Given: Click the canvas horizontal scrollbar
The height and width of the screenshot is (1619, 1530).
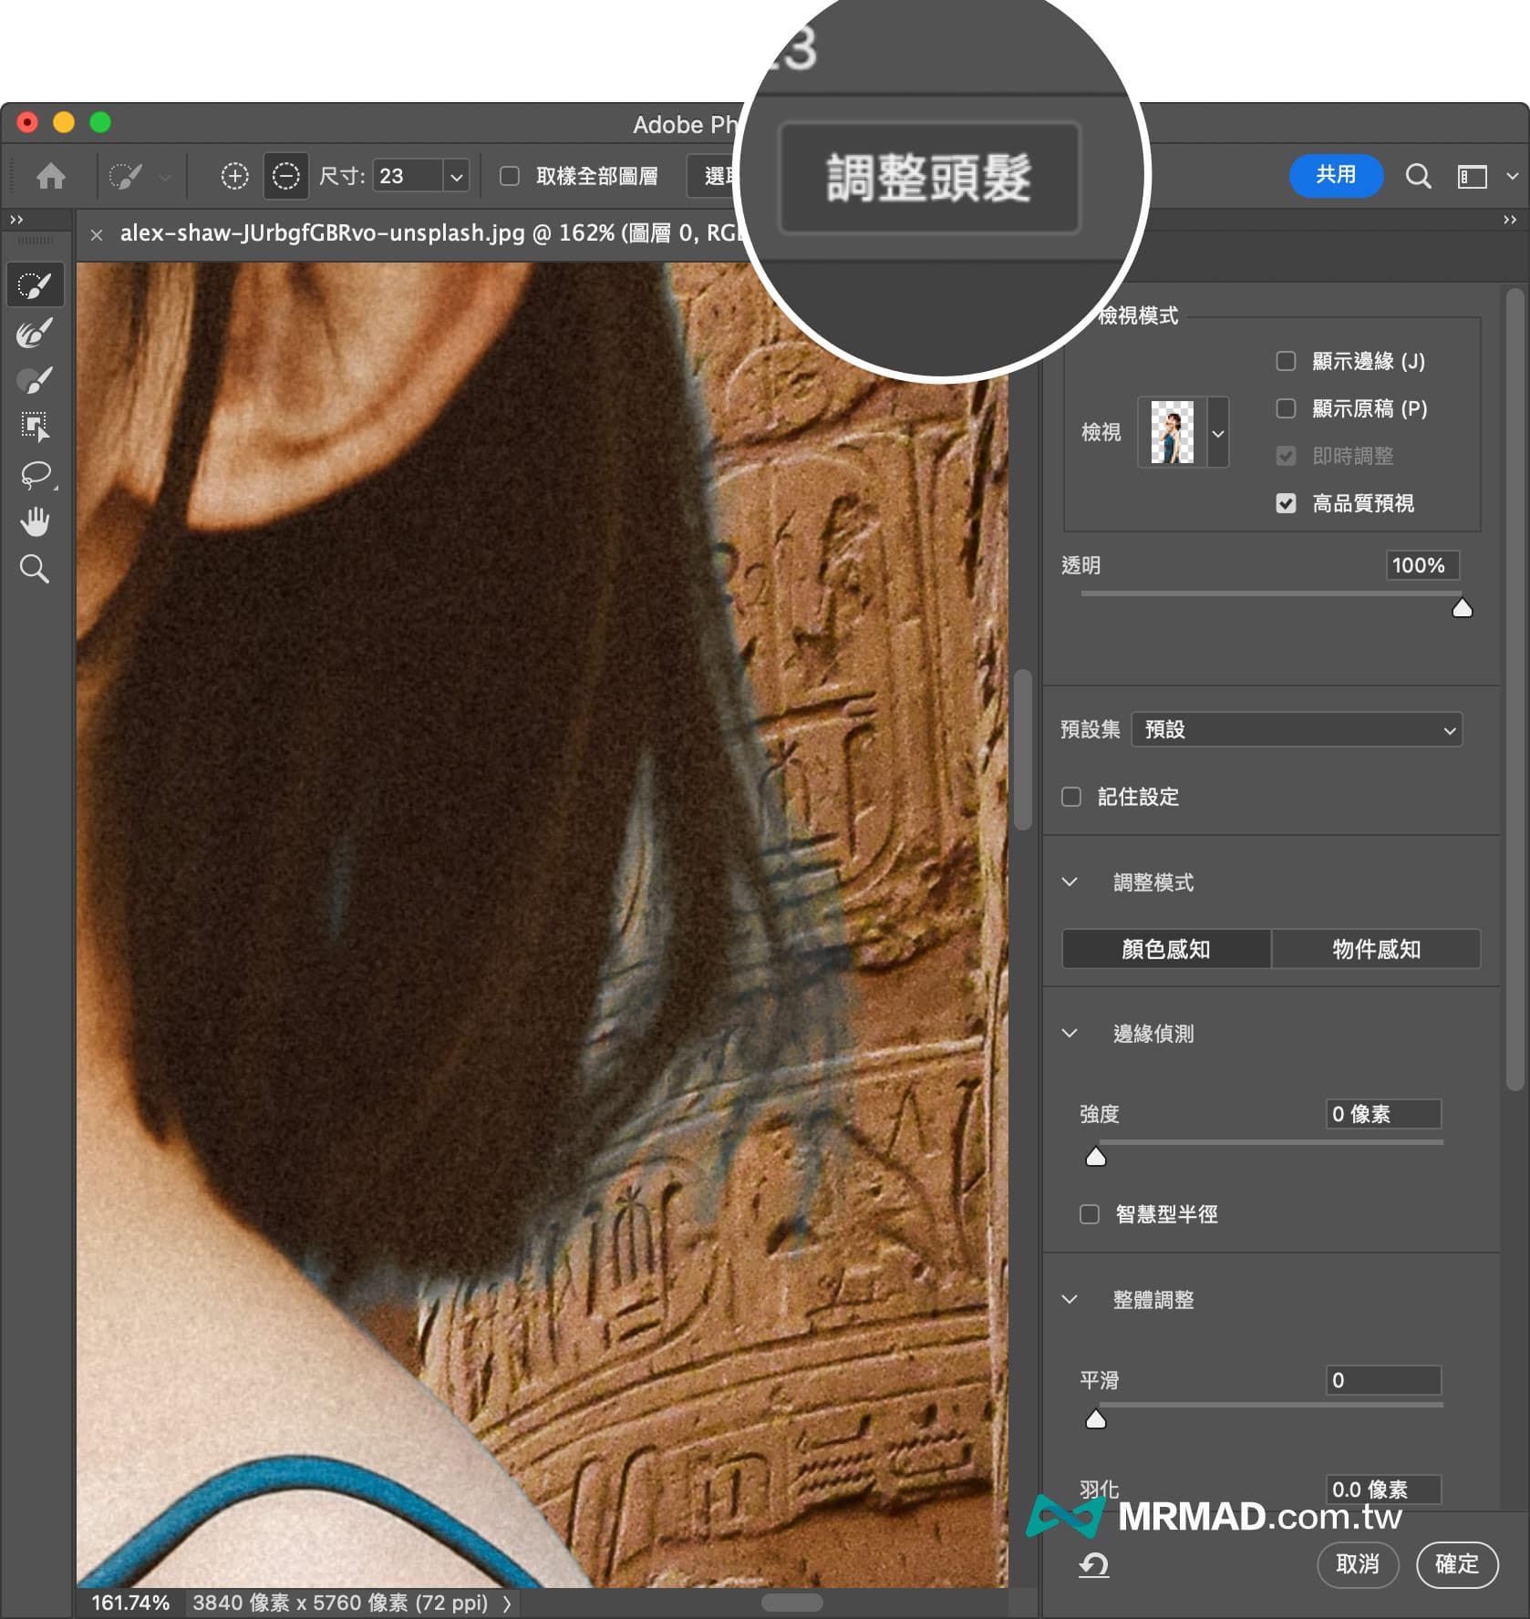Looking at the screenshot, I should 791,1603.
